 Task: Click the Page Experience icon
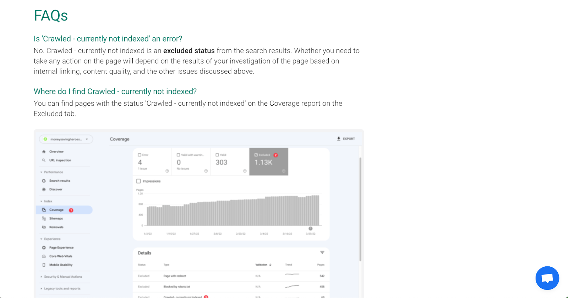[44, 248]
